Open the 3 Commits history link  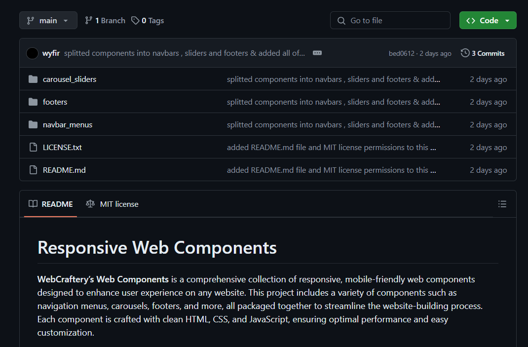[x=483, y=53]
